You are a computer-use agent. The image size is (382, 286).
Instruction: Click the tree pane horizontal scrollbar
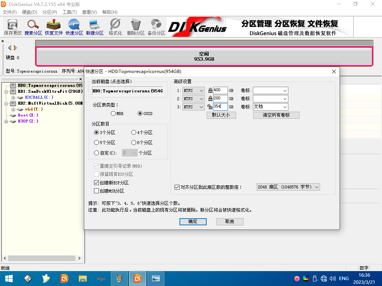42,258
